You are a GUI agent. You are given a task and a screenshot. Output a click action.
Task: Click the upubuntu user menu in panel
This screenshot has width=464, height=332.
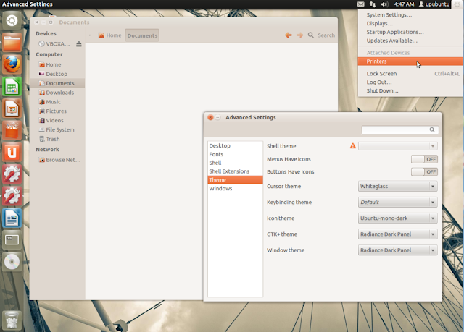[434, 4]
